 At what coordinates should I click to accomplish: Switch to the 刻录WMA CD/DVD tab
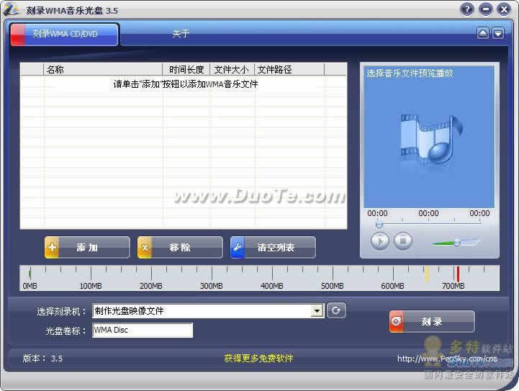65,34
